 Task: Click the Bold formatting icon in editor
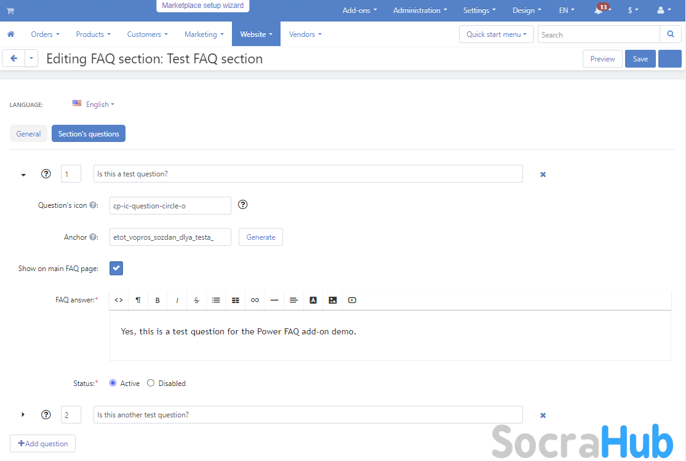(x=158, y=301)
